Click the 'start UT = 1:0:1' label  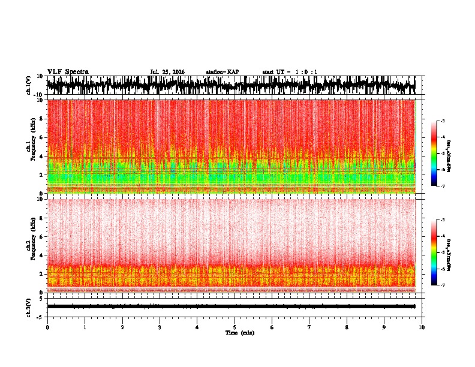pyautogui.click(x=290, y=72)
